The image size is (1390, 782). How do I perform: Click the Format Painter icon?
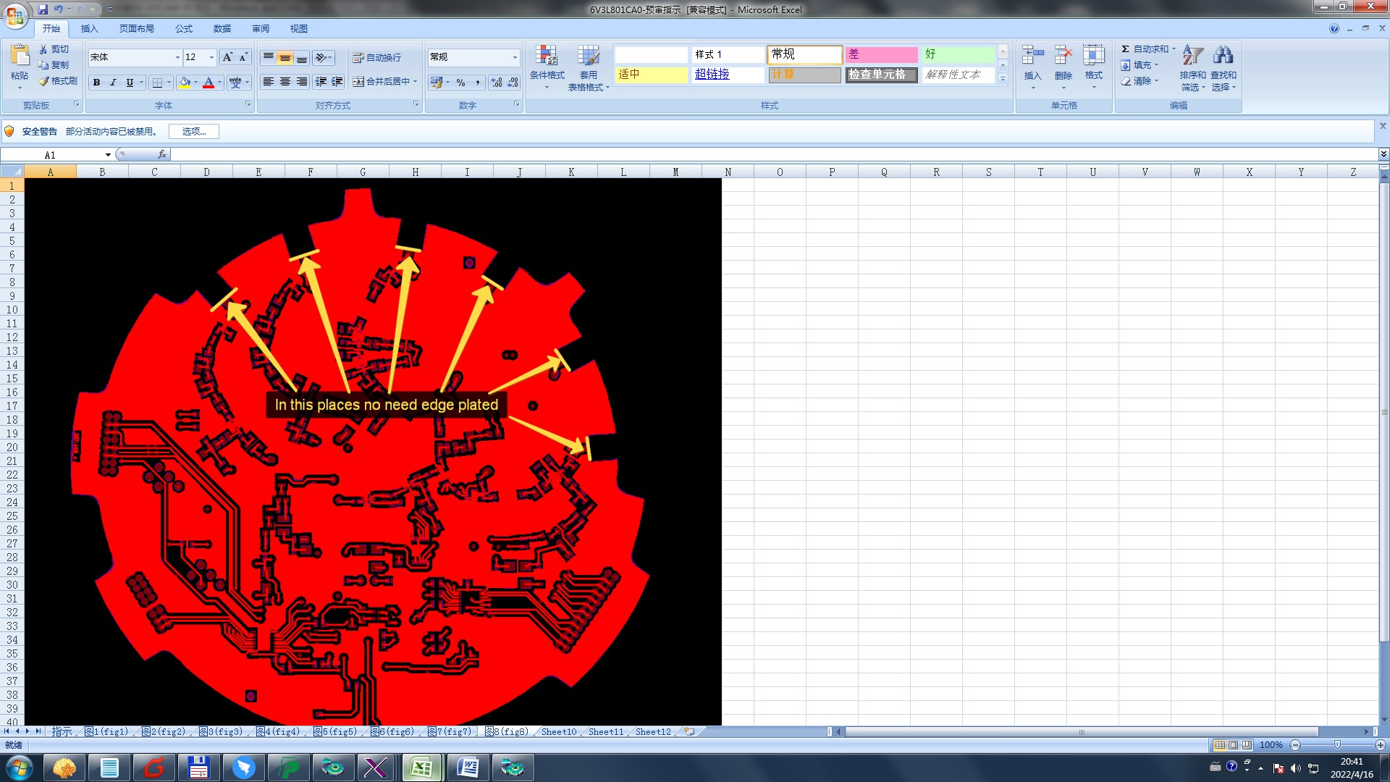pos(45,81)
